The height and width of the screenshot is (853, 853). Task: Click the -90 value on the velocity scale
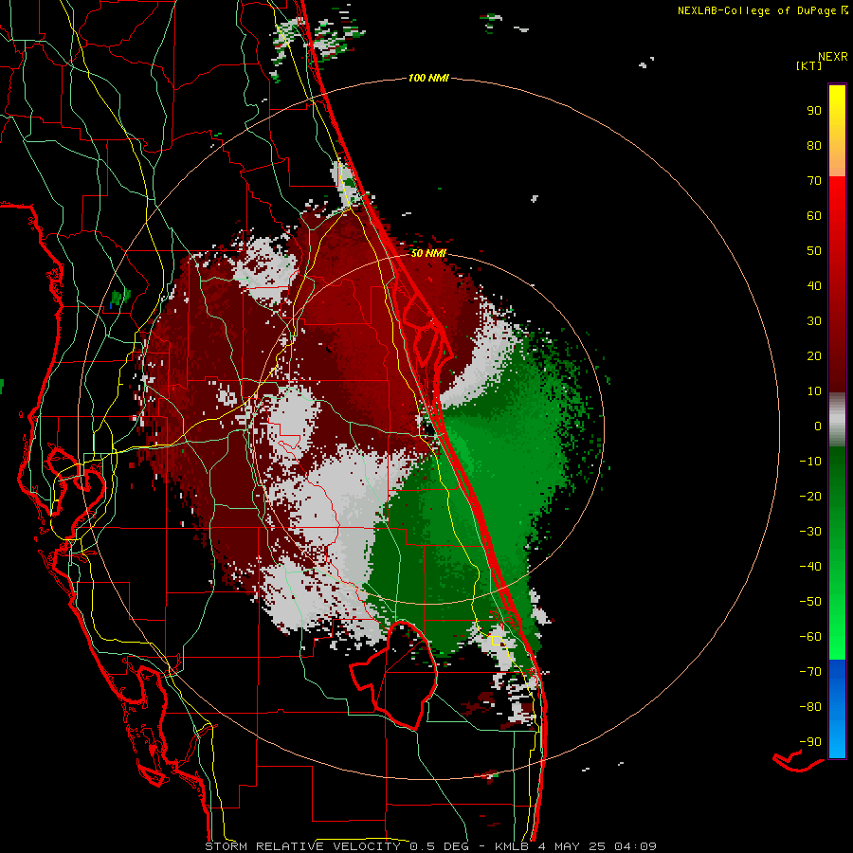[810, 742]
